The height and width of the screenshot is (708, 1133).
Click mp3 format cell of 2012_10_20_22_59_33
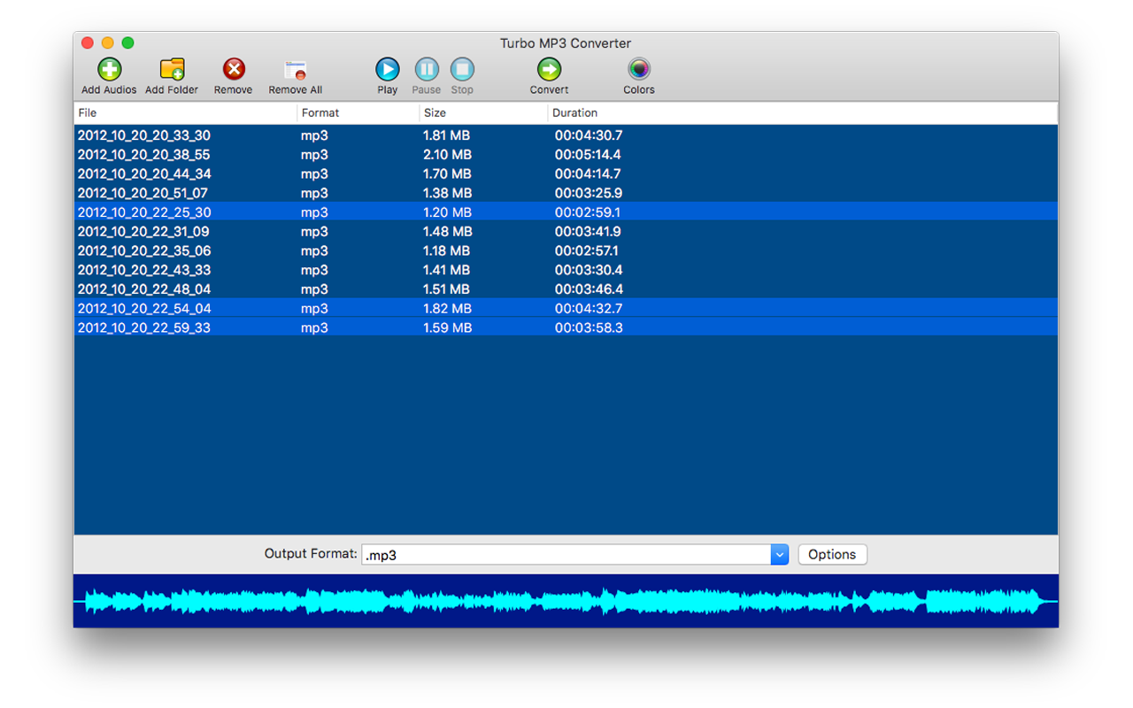point(314,329)
